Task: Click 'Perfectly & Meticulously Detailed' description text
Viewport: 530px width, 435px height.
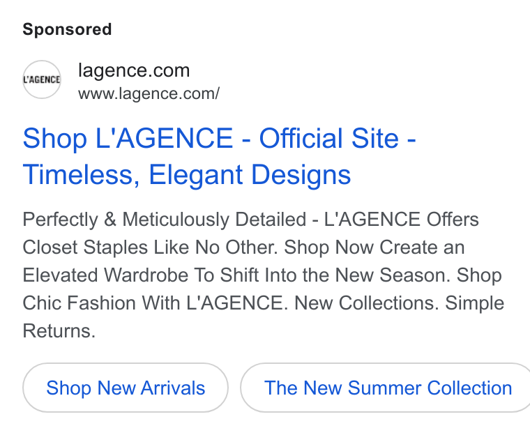Action: [x=165, y=220]
